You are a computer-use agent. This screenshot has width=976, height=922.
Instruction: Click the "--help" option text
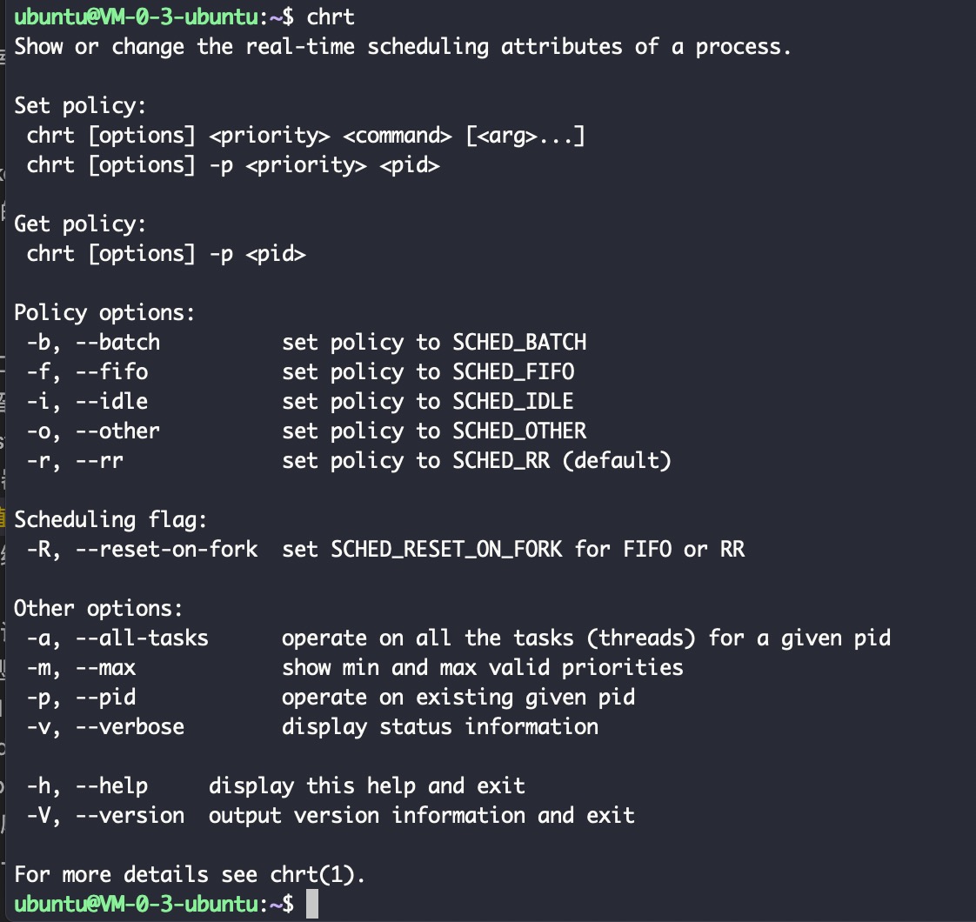111,785
